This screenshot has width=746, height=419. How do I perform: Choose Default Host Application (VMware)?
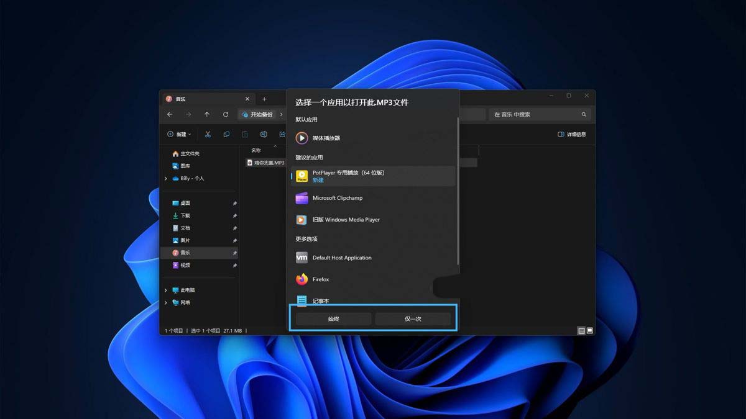pos(342,258)
